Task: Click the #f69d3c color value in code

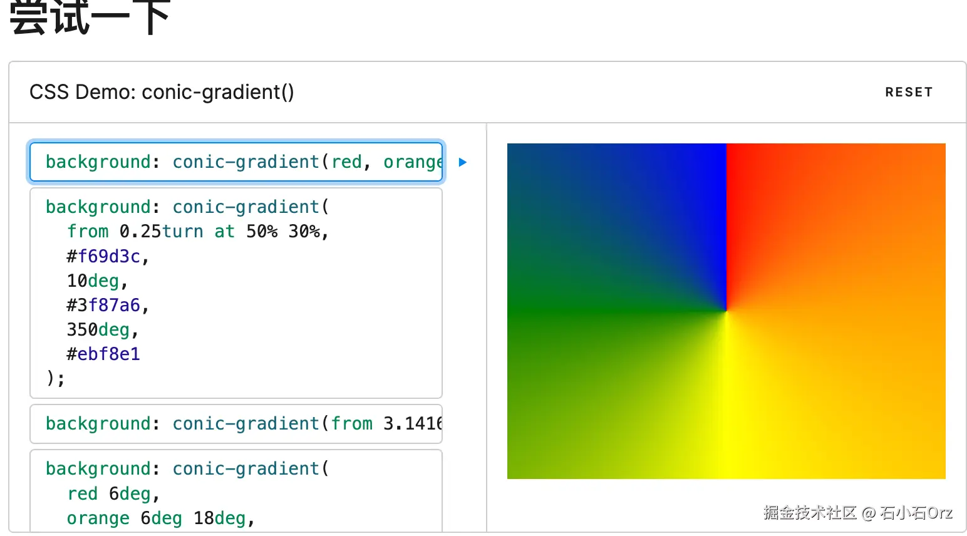Action: click(104, 256)
